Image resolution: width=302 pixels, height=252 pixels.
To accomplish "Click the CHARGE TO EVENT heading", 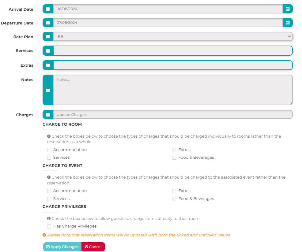I will coord(62,166).
